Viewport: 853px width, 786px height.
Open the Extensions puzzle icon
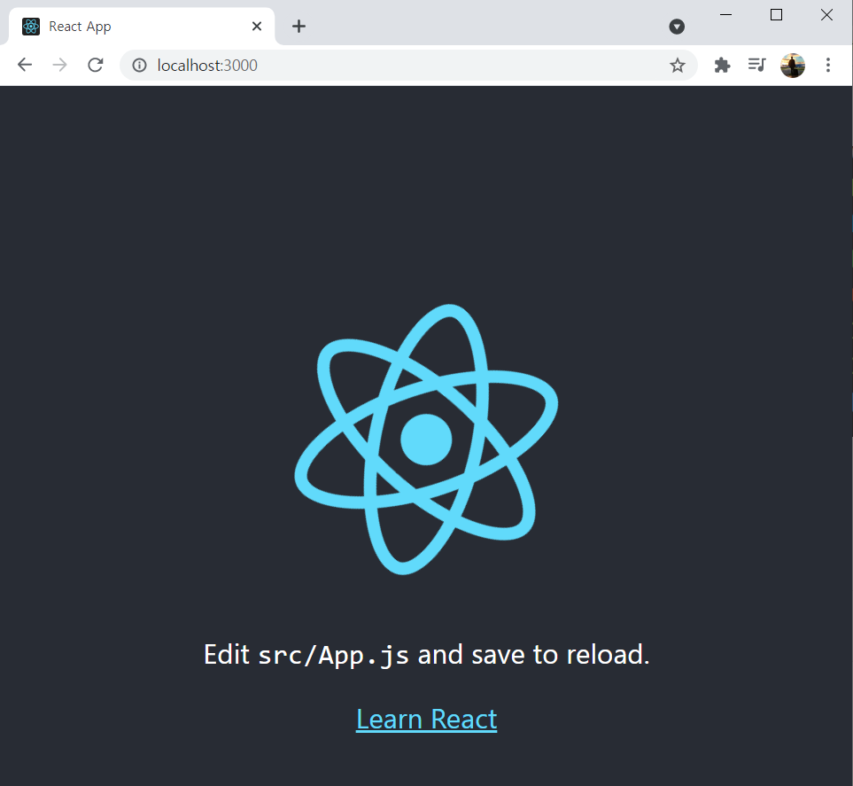coord(722,66)
